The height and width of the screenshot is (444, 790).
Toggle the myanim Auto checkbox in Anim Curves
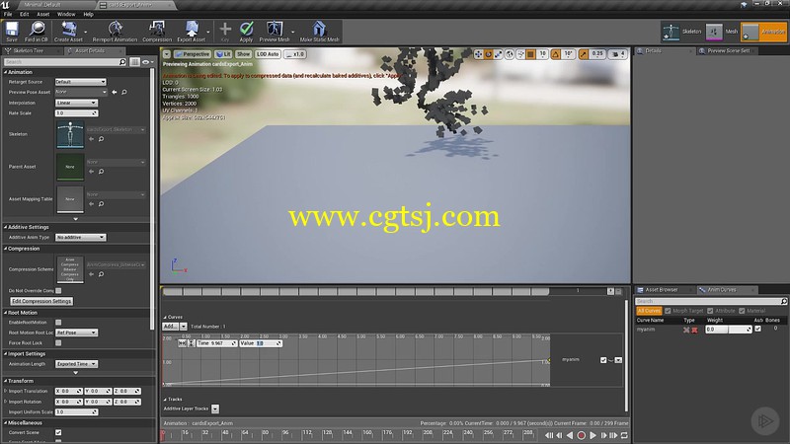(x=758, y=329)
